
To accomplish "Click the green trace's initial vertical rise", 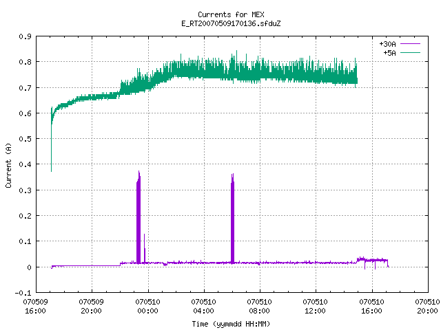I will click(52, 140).
